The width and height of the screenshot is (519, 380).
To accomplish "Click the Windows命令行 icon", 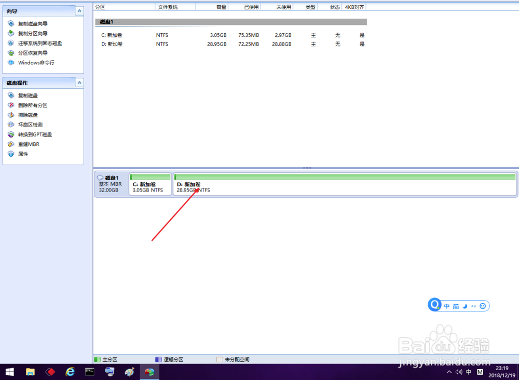I will pyautogui.click(x=11, y=62).
